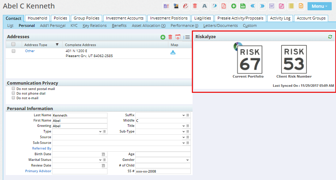Screen dimensions: 336x180
Task: Expand the Source dropdown
Action: pos(183,137)
